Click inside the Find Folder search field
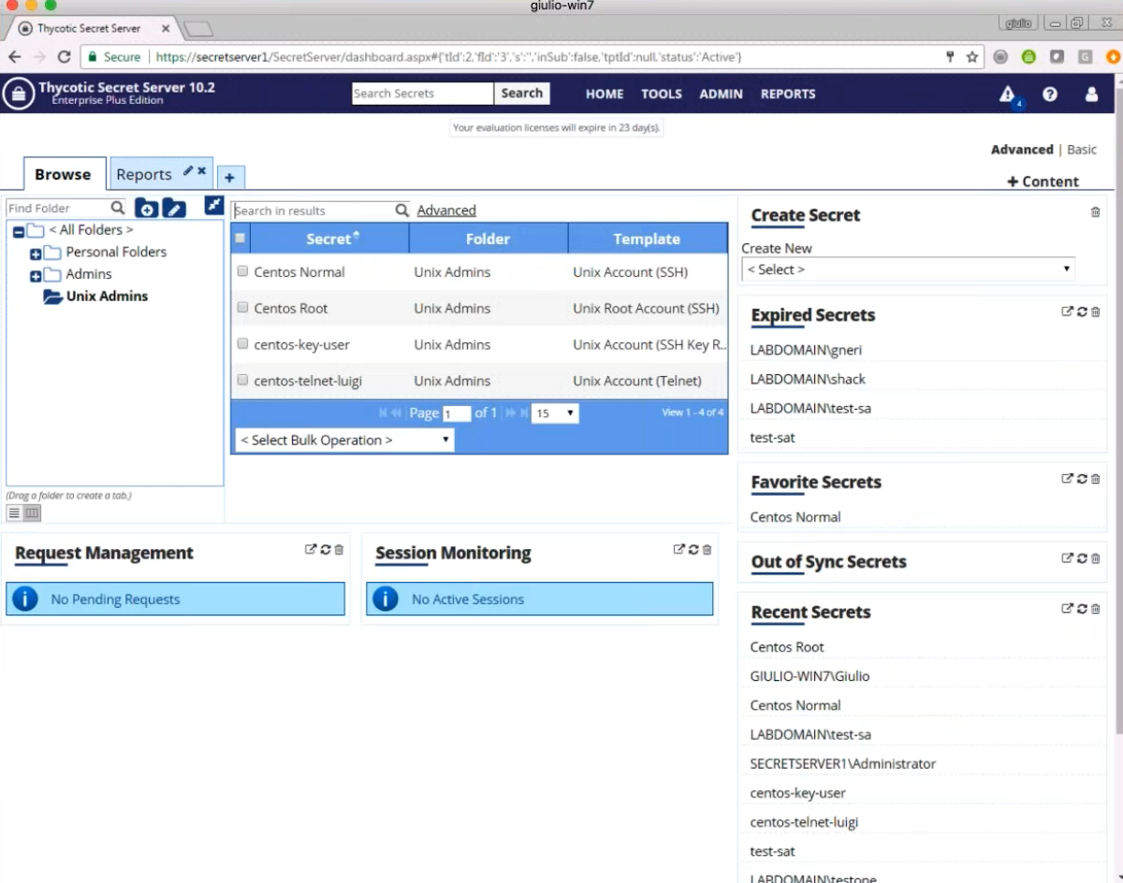The image size is (1123, 883). [56, 208]
